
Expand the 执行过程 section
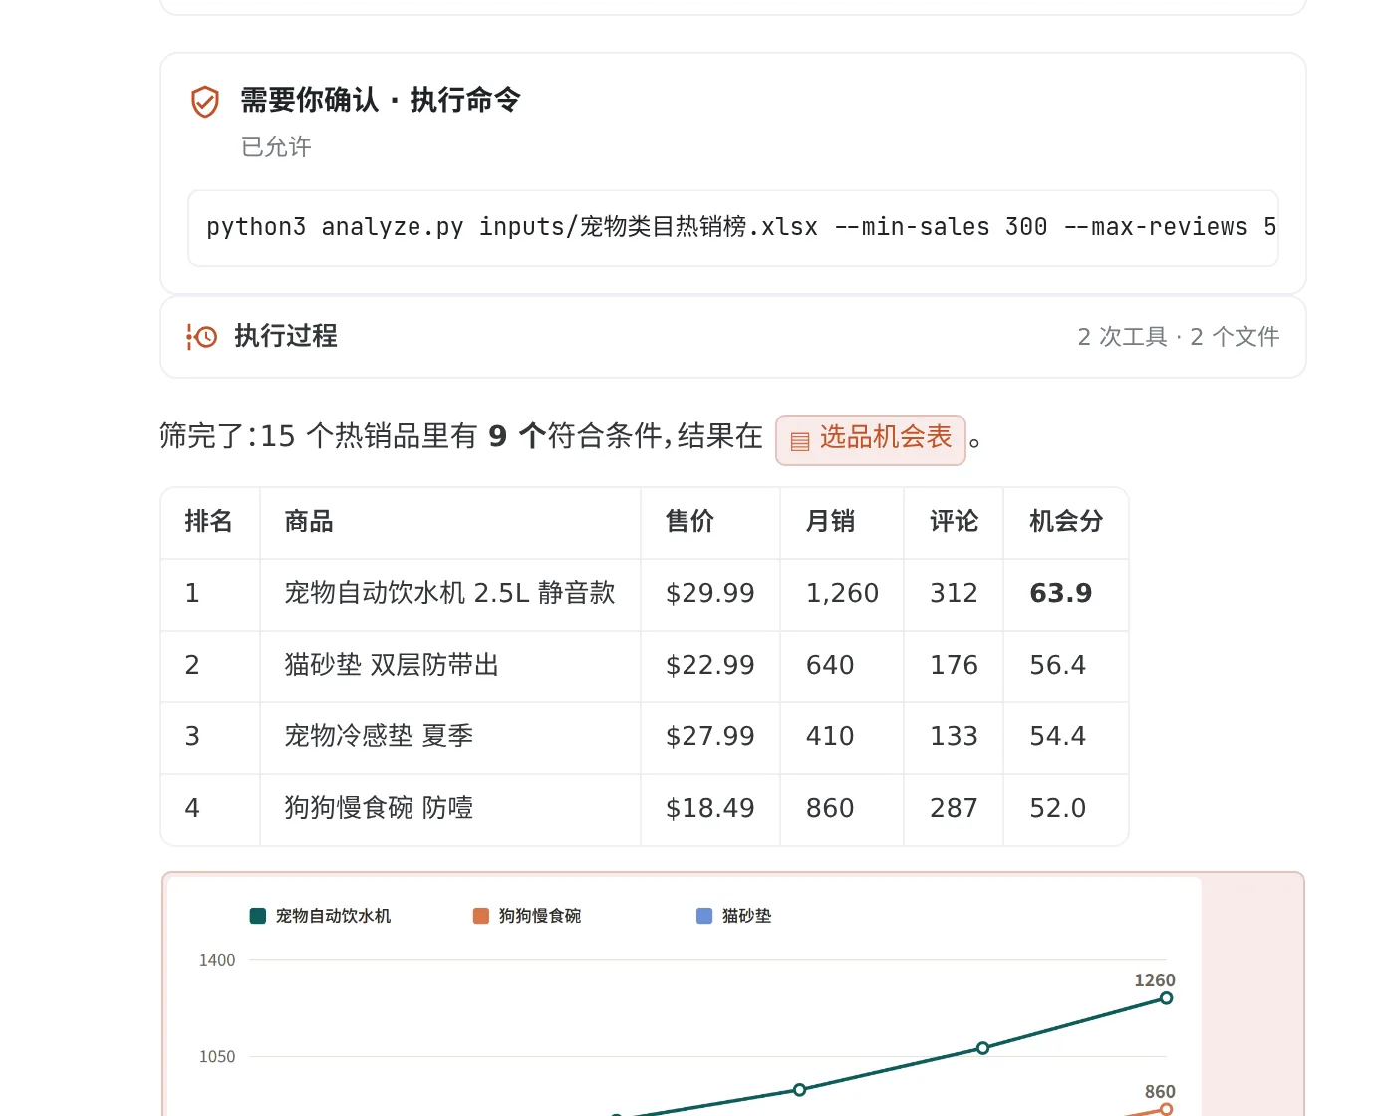click(x=733, y=337)
